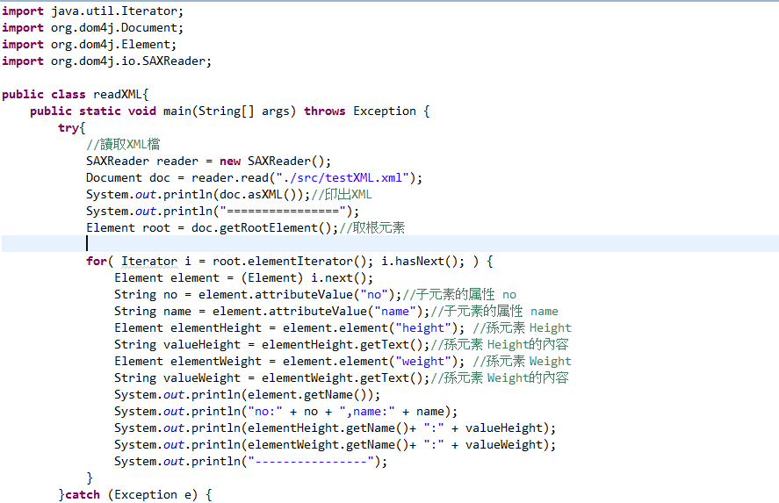Click the string "./src/testXML.xml"
This screenshot has width=779, height=503.
click(343, 178)
